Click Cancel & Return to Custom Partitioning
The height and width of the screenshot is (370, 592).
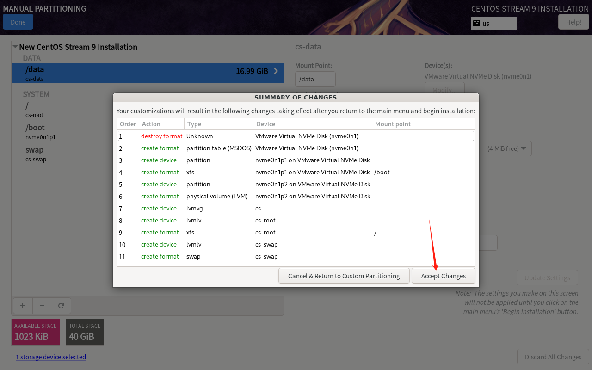click(344, 276)
